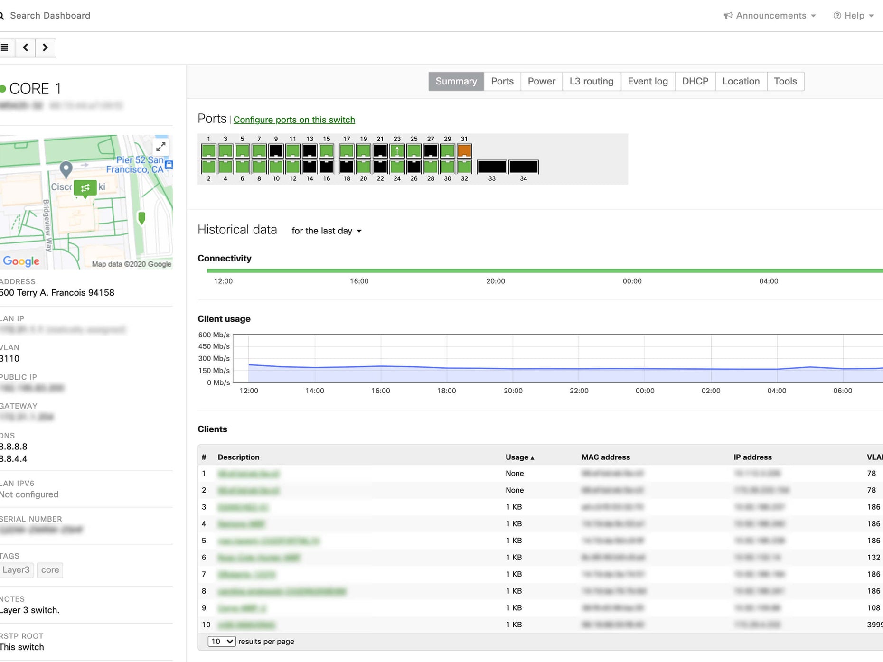883x662 pixels.
Task: Click the Google logo on map
Action: tap(21, 261)
